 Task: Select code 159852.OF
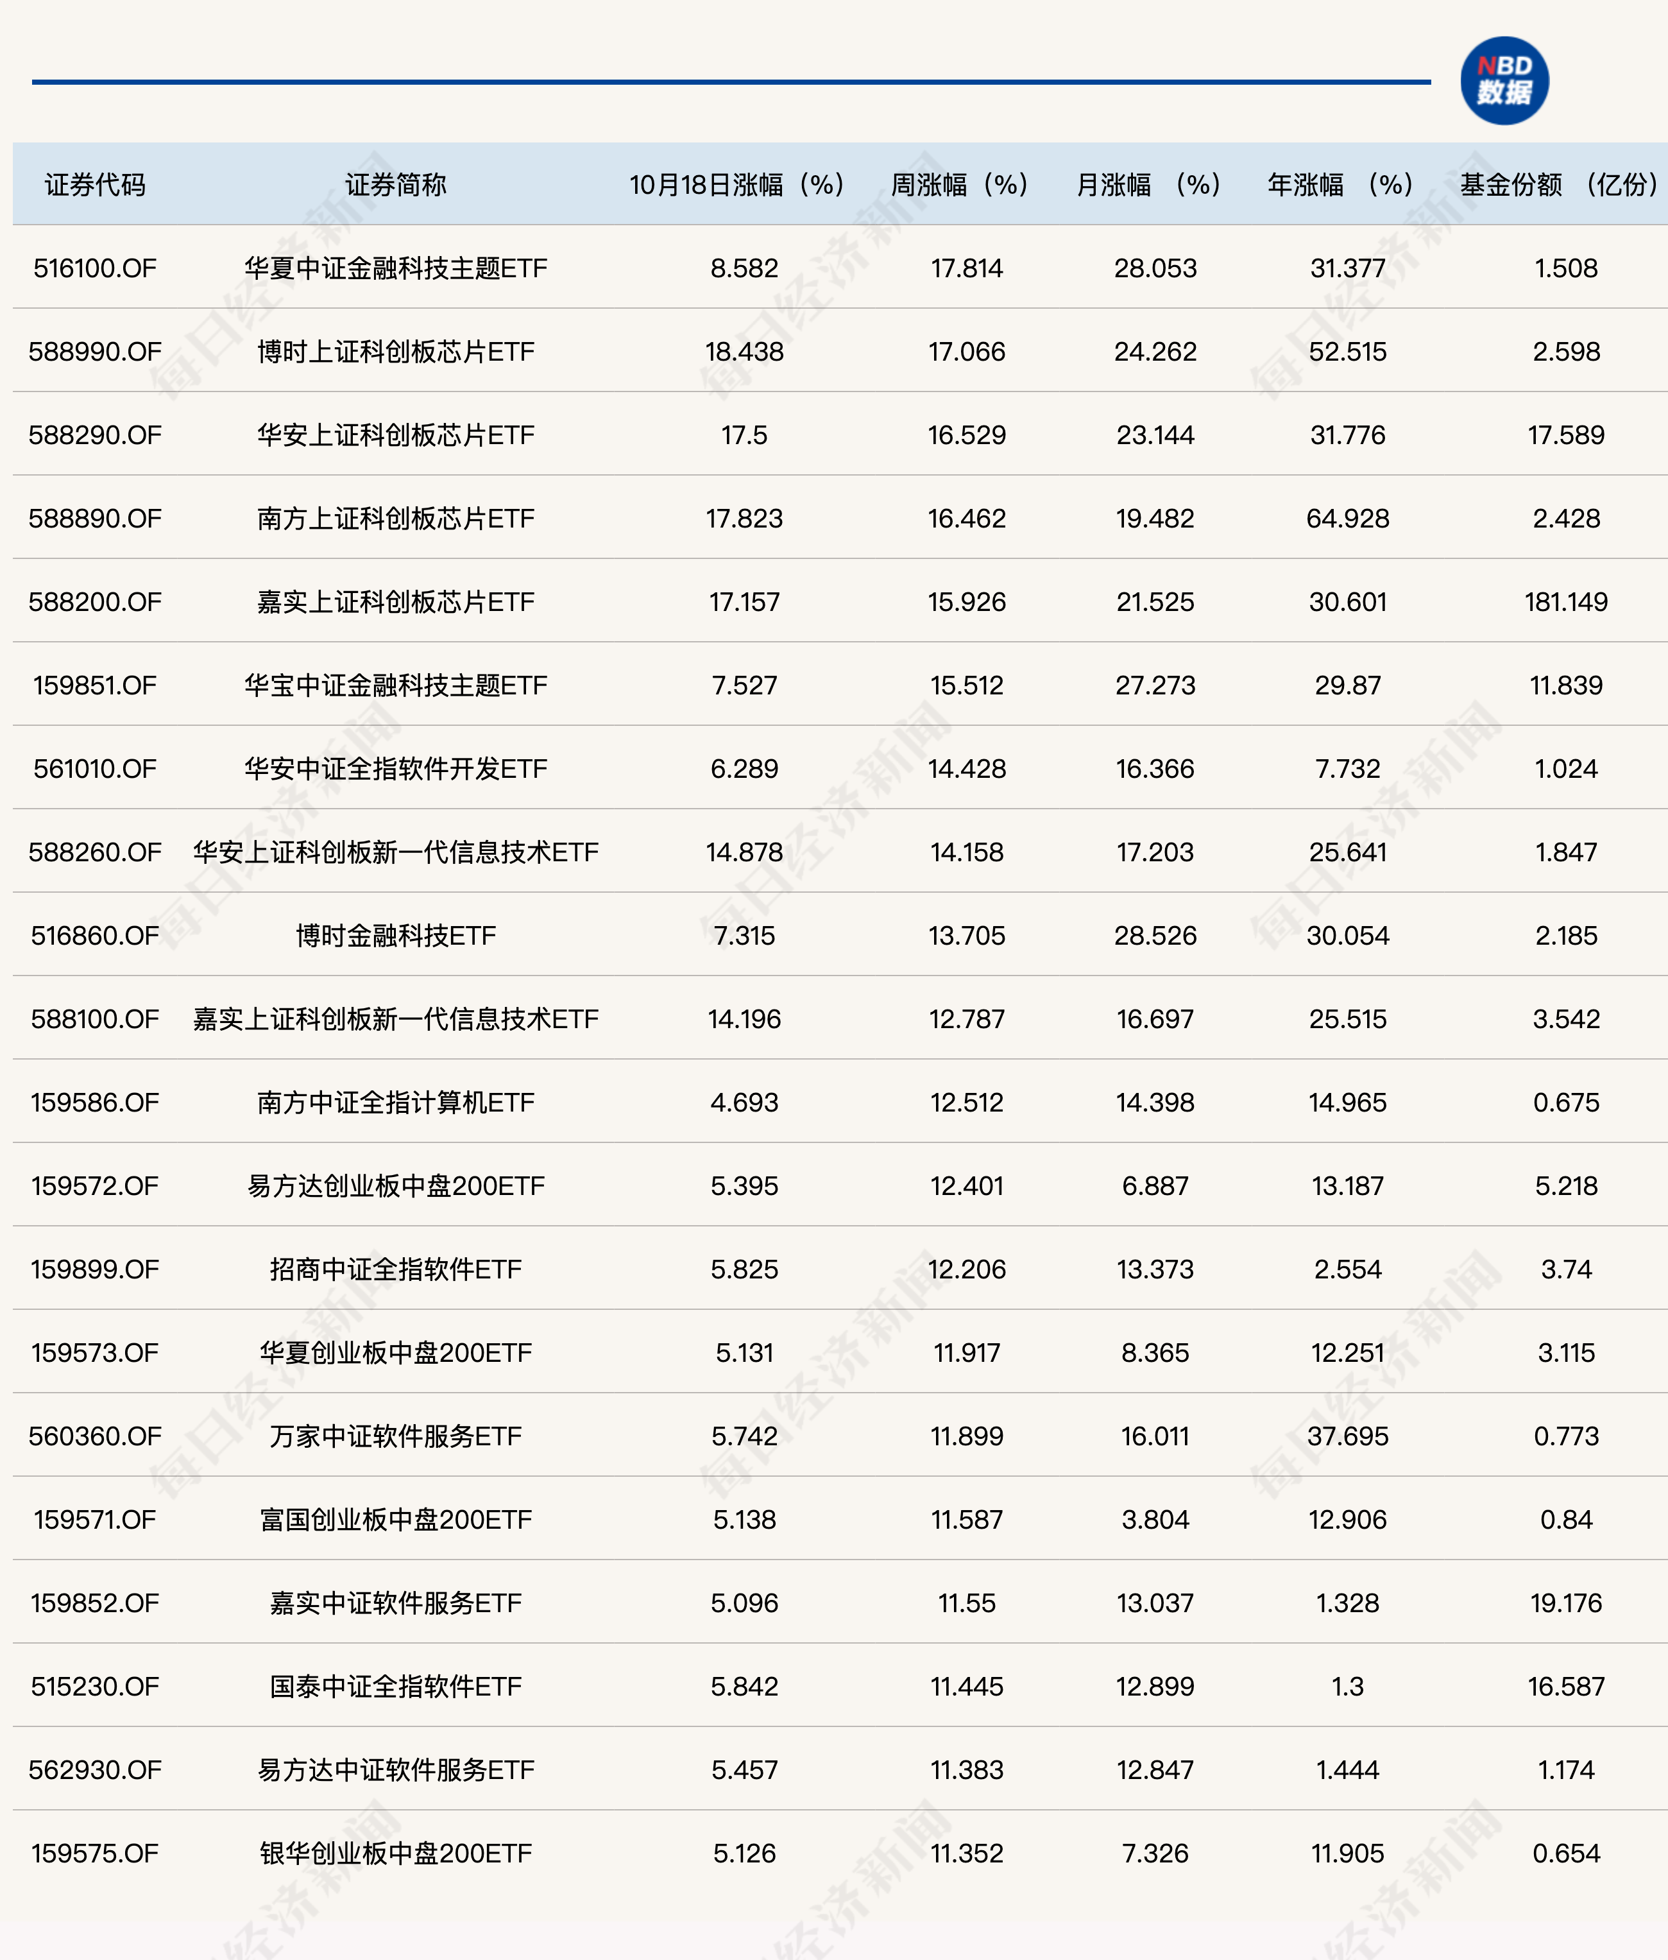(94, 1603)
